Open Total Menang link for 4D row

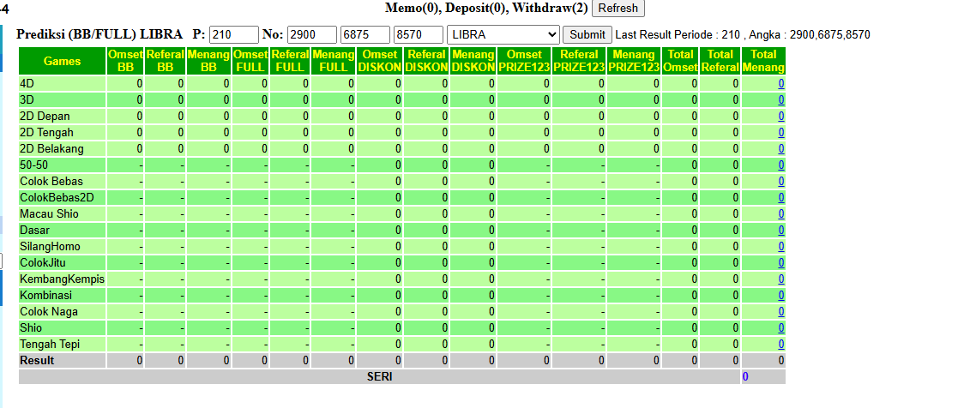coord(780,83)
